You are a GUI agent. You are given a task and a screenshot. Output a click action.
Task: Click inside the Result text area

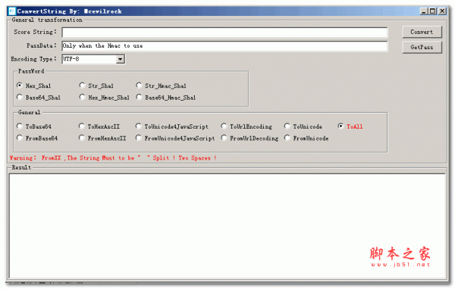227,226
